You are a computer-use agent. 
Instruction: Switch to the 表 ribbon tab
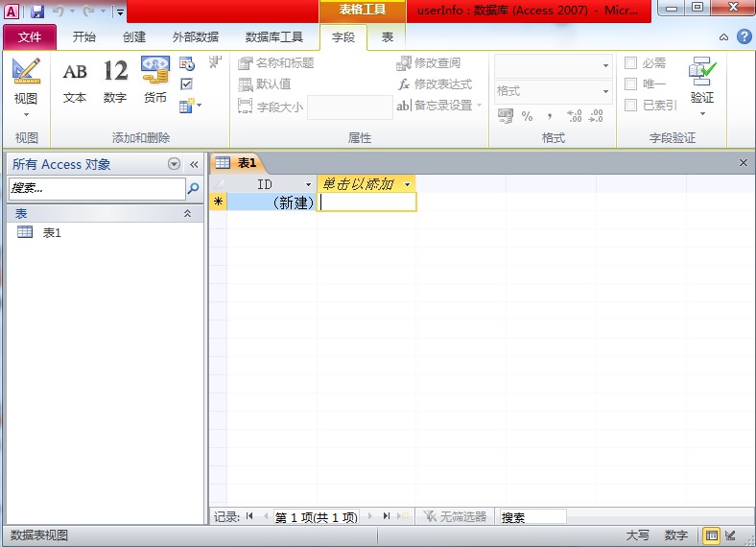click(x=388, y=37)
